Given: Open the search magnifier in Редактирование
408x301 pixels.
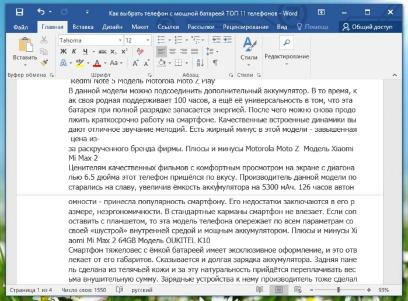Looking at the screenshot, I should click(x=287, y=43).
